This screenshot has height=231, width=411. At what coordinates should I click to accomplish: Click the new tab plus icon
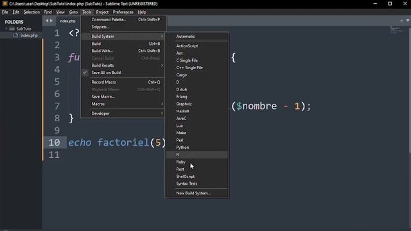pos(401,21)
